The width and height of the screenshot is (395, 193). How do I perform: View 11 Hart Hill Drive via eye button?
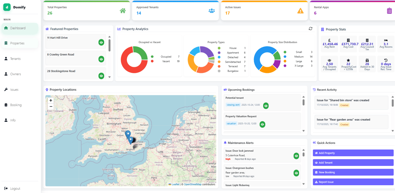101,42
